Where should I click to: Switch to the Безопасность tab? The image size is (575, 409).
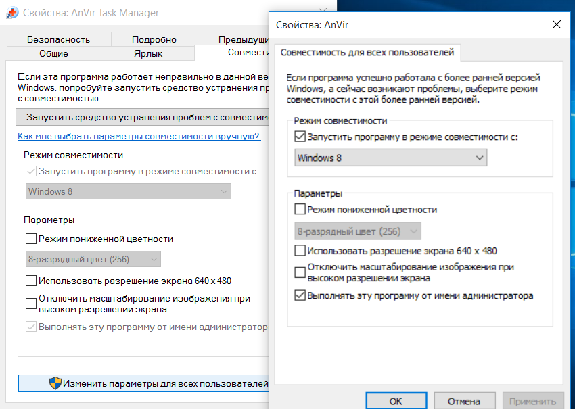[x=59, y=39]
